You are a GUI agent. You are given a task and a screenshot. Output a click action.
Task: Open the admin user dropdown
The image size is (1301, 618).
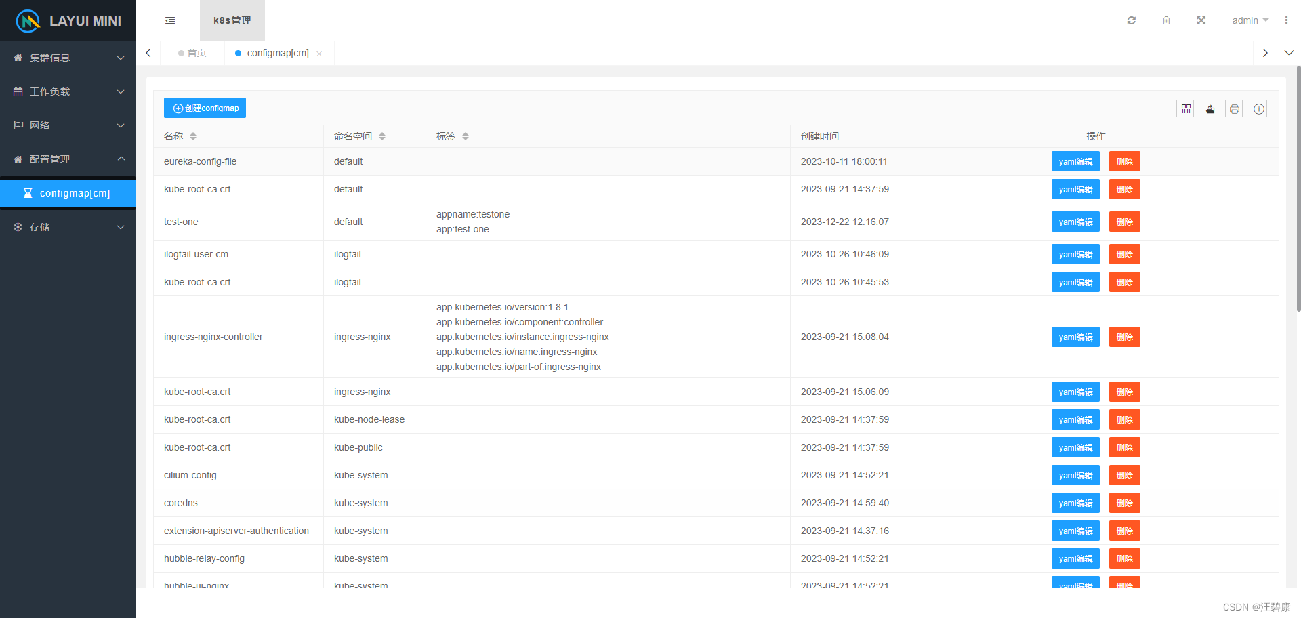point(1250,20)
